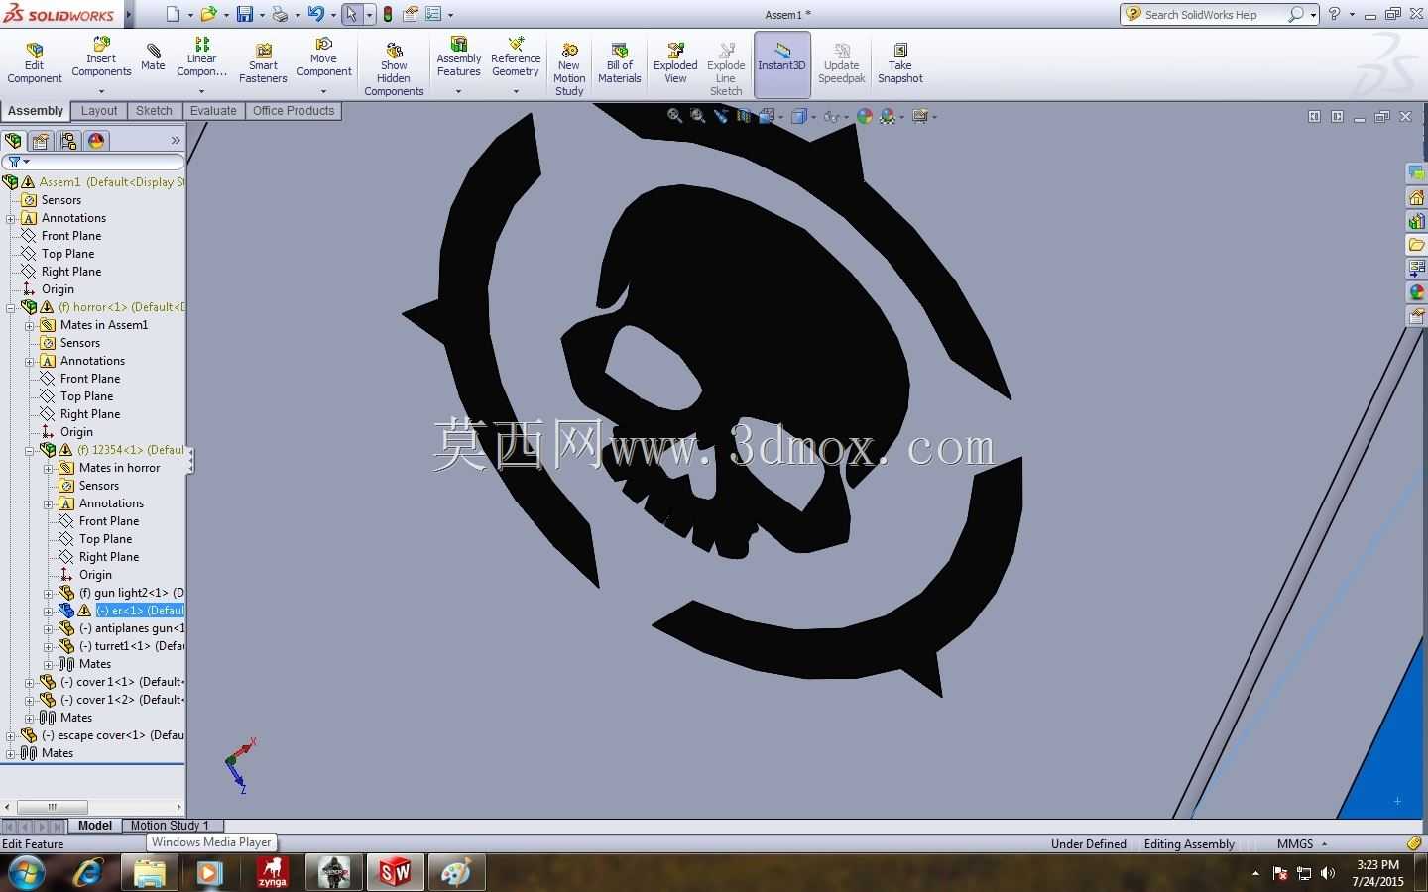This screenshot has width=1428, height=892.
Task: Click the Previous View icon
Action: point(721,116)
